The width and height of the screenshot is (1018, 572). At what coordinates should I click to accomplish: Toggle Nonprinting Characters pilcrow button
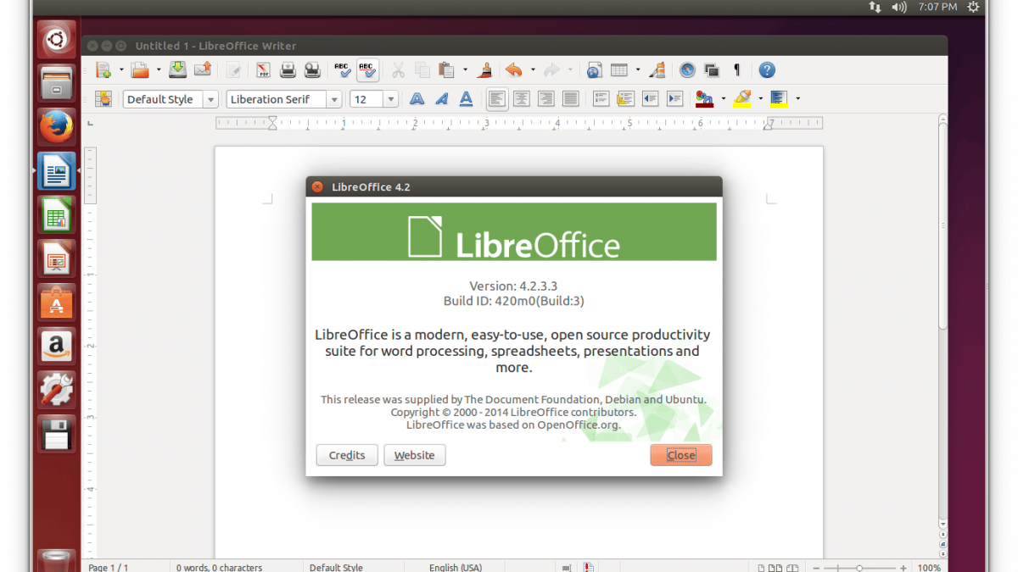[x=736, y=70]
